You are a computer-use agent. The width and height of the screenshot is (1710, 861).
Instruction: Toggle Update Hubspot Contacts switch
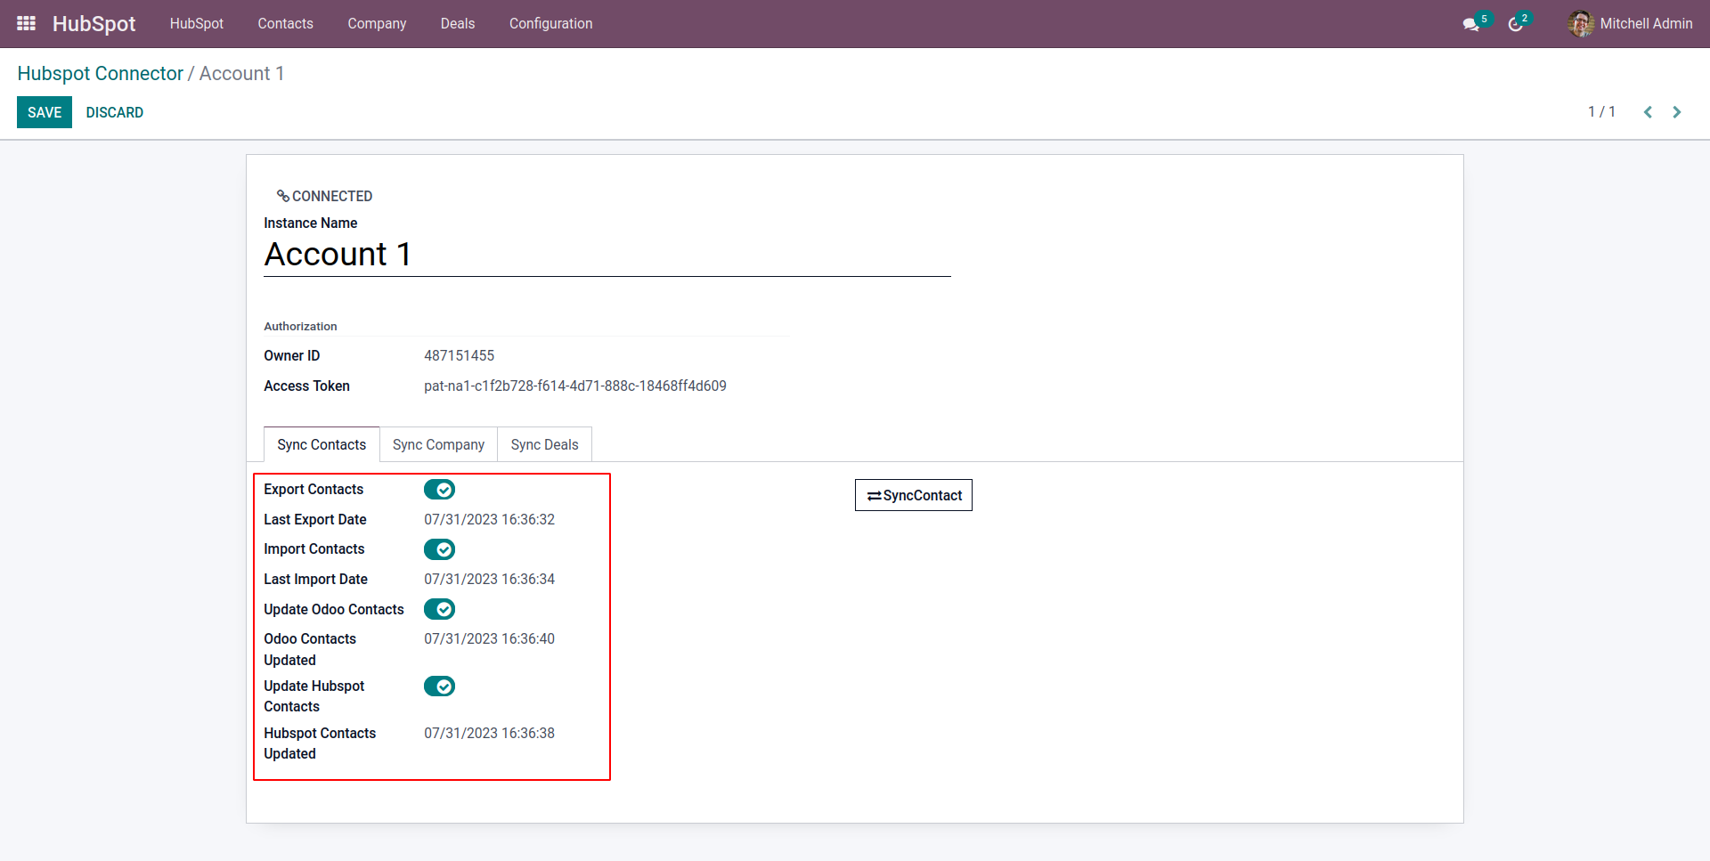click(x=439, y=686)
